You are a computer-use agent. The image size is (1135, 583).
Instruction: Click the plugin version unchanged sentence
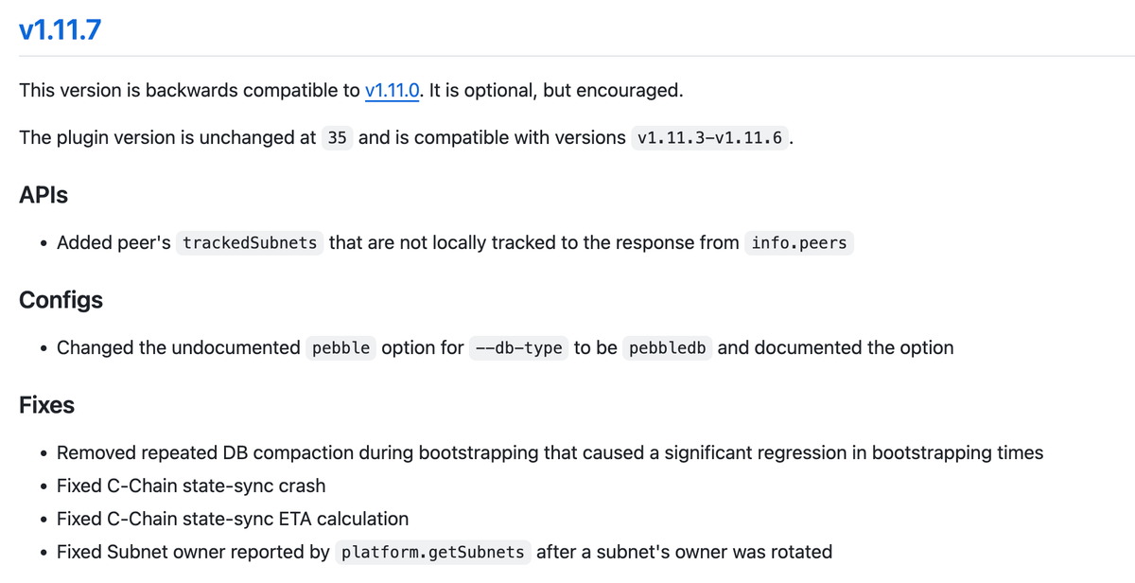(167, 138)
